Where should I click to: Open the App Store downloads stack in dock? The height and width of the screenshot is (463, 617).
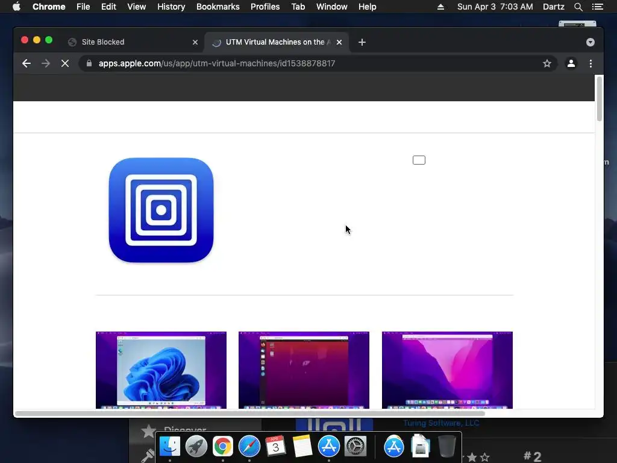coord(394,447)
